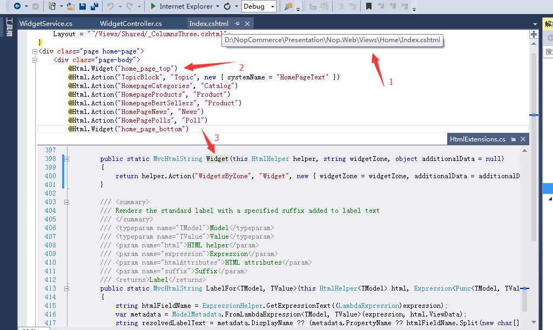Click the "HomePagePolls" action string
Viewport: 553px width, 330px height.
[146, 120]
